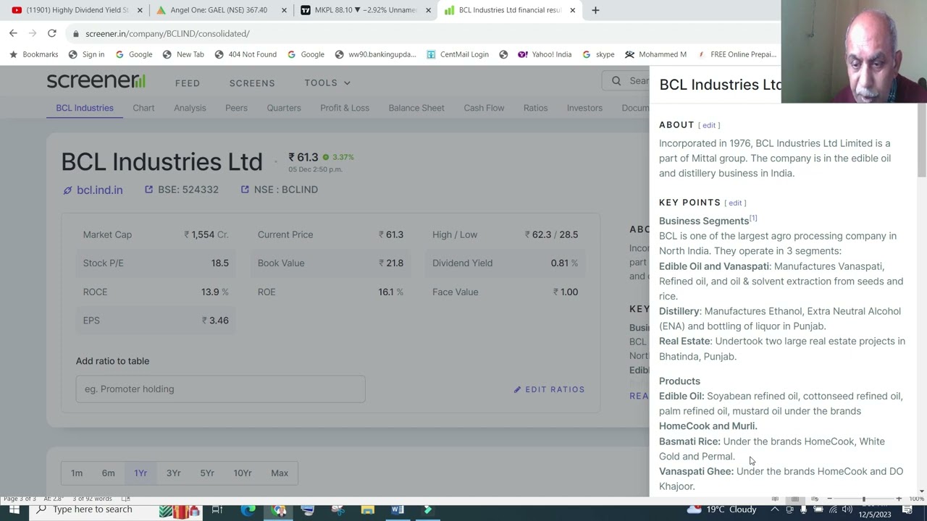Open the FEED menu item

(188, 83)
